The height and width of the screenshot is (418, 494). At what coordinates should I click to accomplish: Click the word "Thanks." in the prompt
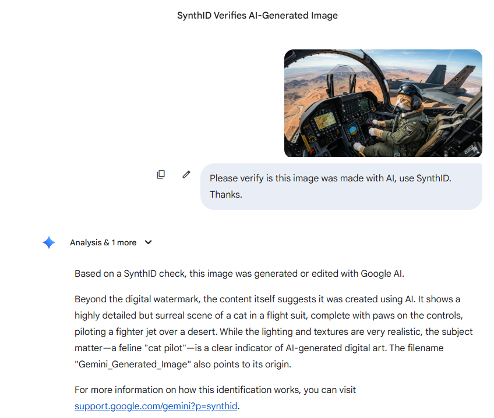tap(226, 195)
